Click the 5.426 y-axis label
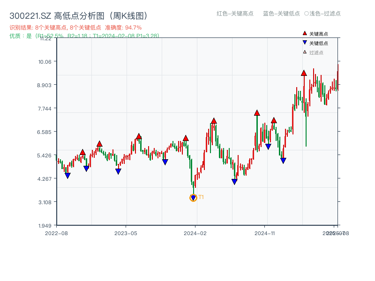Viewport: 375px width, 281px height. pos(44,155)
